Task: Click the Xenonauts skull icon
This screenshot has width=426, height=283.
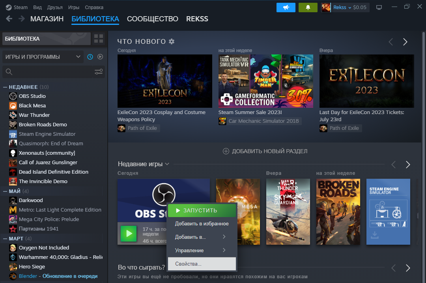Action: point(13,153)
